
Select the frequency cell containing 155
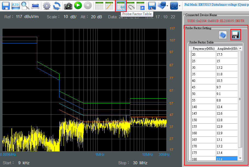tap(204, 127)
